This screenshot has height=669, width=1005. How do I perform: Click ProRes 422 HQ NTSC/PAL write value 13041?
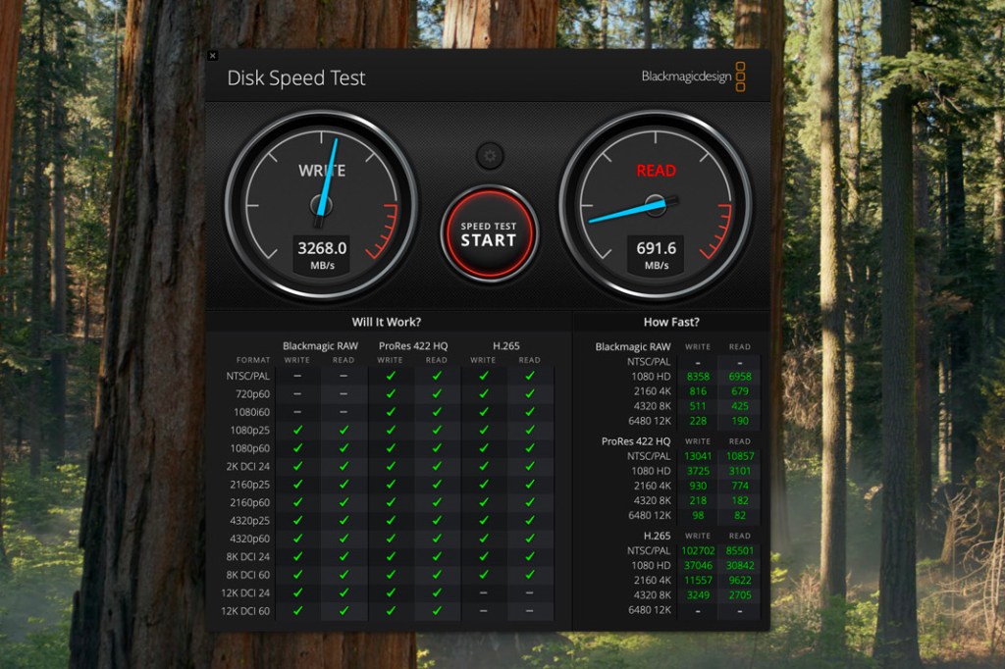pyautogui.click(x=698, y=456)
